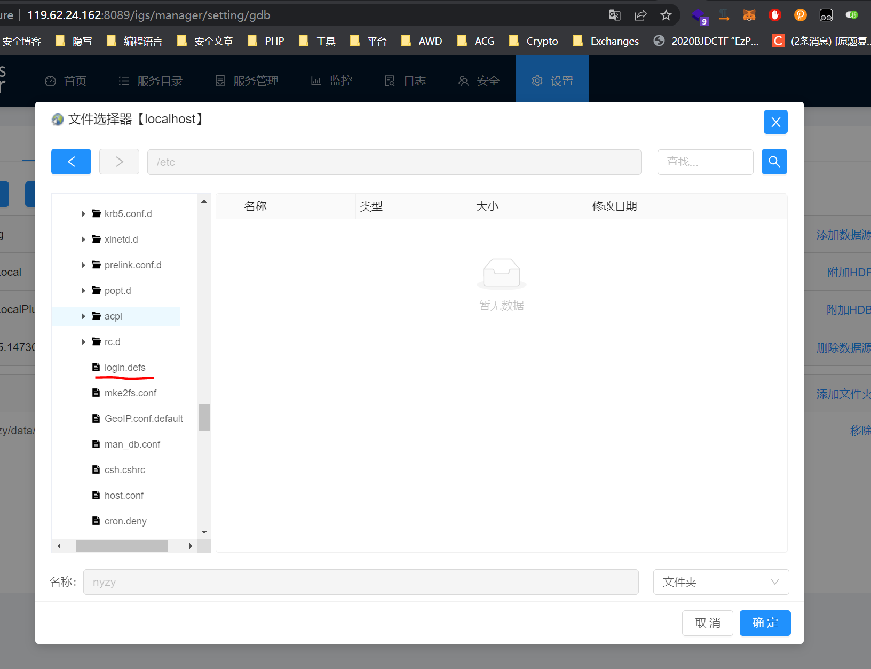Select the cron.deny file
Image resolution: width=871 pixels, height=669 pixels.
pyautogui.click(x=125, y=521)
